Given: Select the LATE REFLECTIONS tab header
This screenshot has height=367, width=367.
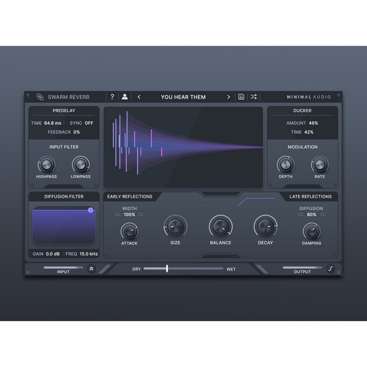Looking at the screenshot, I should pyautogui.click(x=310, y=197).
